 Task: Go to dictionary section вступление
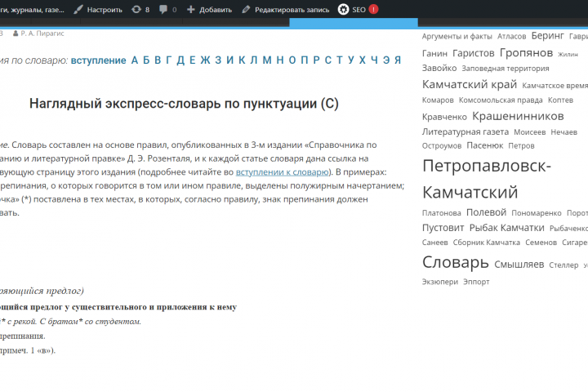pyautogui.click(x=98, y=60)
